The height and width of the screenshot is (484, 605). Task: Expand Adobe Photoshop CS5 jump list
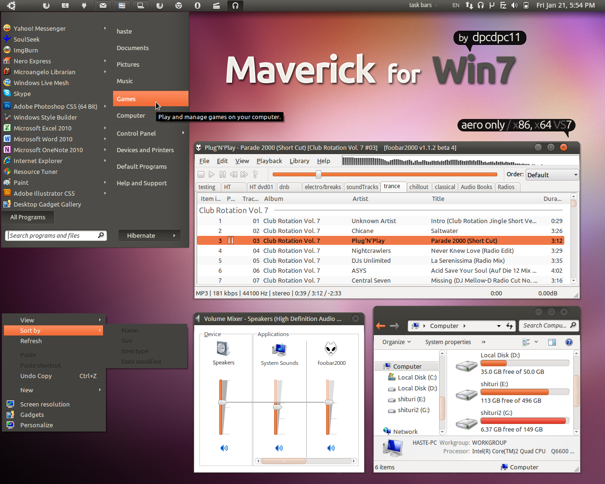[x=105, y=106]
